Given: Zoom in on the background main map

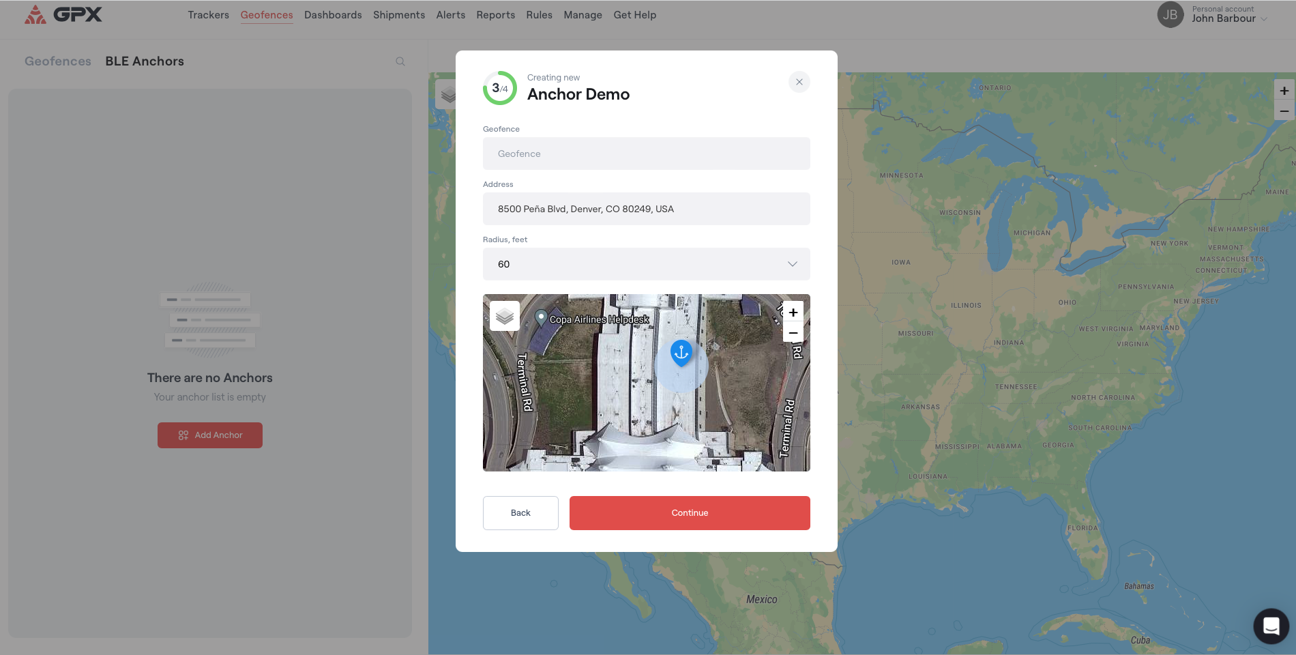Looking at the screenshot, I should click(1284, 90).
